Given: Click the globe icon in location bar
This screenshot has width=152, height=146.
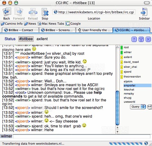Looking at the screenshot, I should click(56, 12).
